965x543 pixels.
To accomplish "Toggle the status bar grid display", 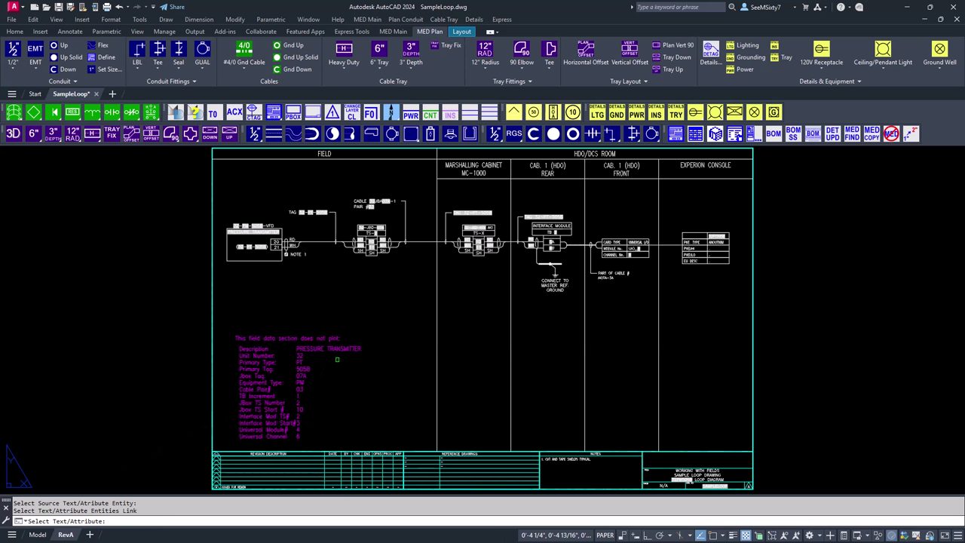I will pyautogui.click(x=746, y=535).
